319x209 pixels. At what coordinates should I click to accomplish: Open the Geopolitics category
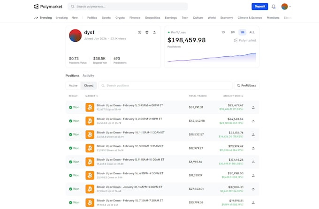coord(152,18)
